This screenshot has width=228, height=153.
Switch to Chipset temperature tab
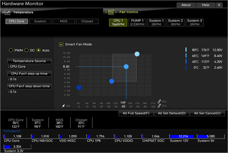click(87, 21)
